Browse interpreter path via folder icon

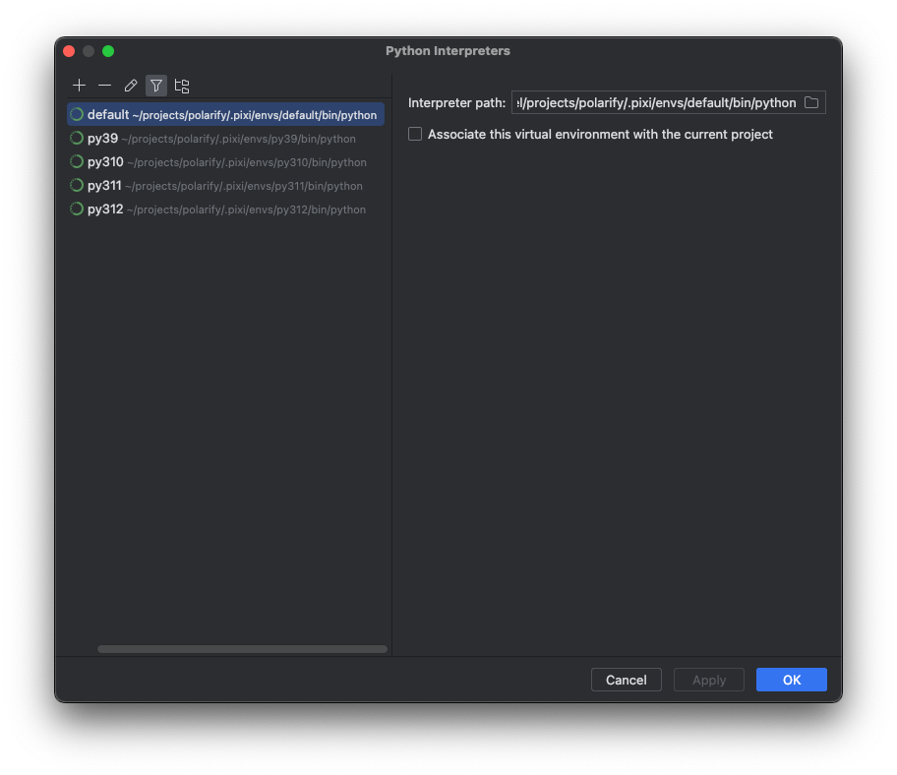[811, 103]
